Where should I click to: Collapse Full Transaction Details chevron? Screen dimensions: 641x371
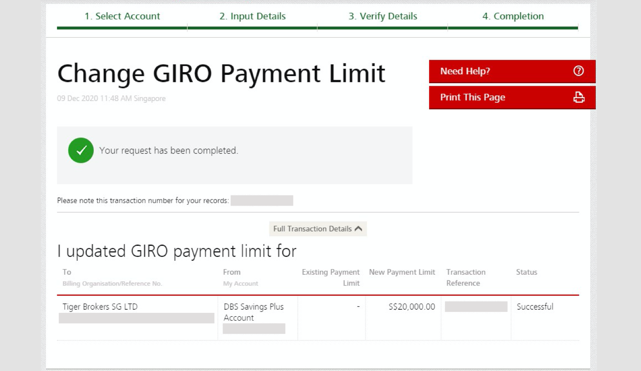click(x=359, y=228)
